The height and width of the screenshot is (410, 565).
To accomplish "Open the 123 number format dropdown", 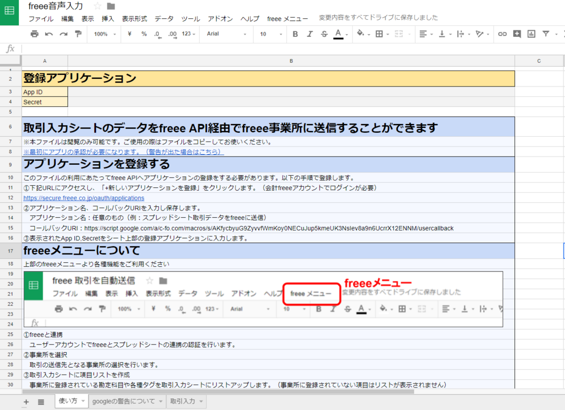I will tap(189, 34).
